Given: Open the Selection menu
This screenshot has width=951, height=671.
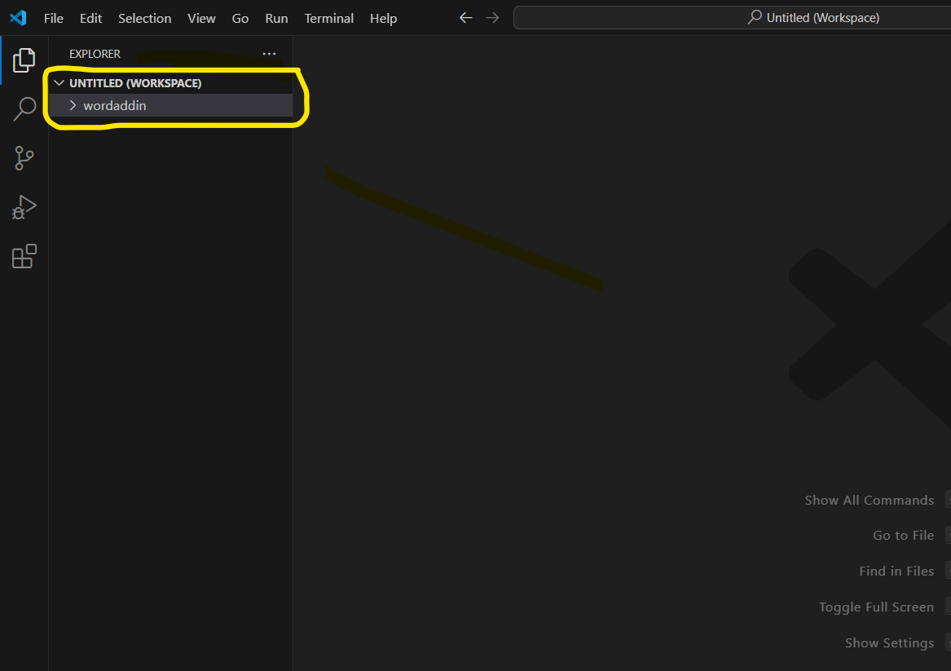Looking at the screenshot, I should click(x=144, y=18).
